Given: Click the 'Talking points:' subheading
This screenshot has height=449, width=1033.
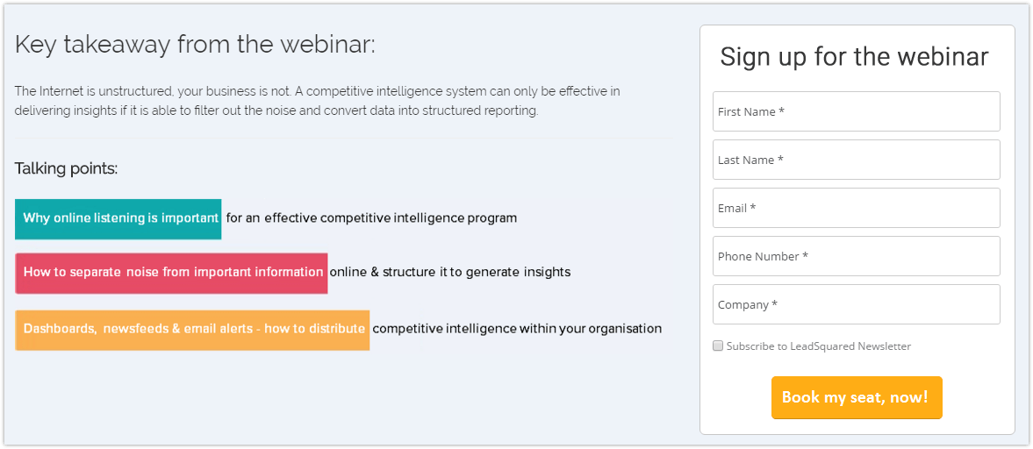Looking at the screenshot, I should [x=66, y=168].
